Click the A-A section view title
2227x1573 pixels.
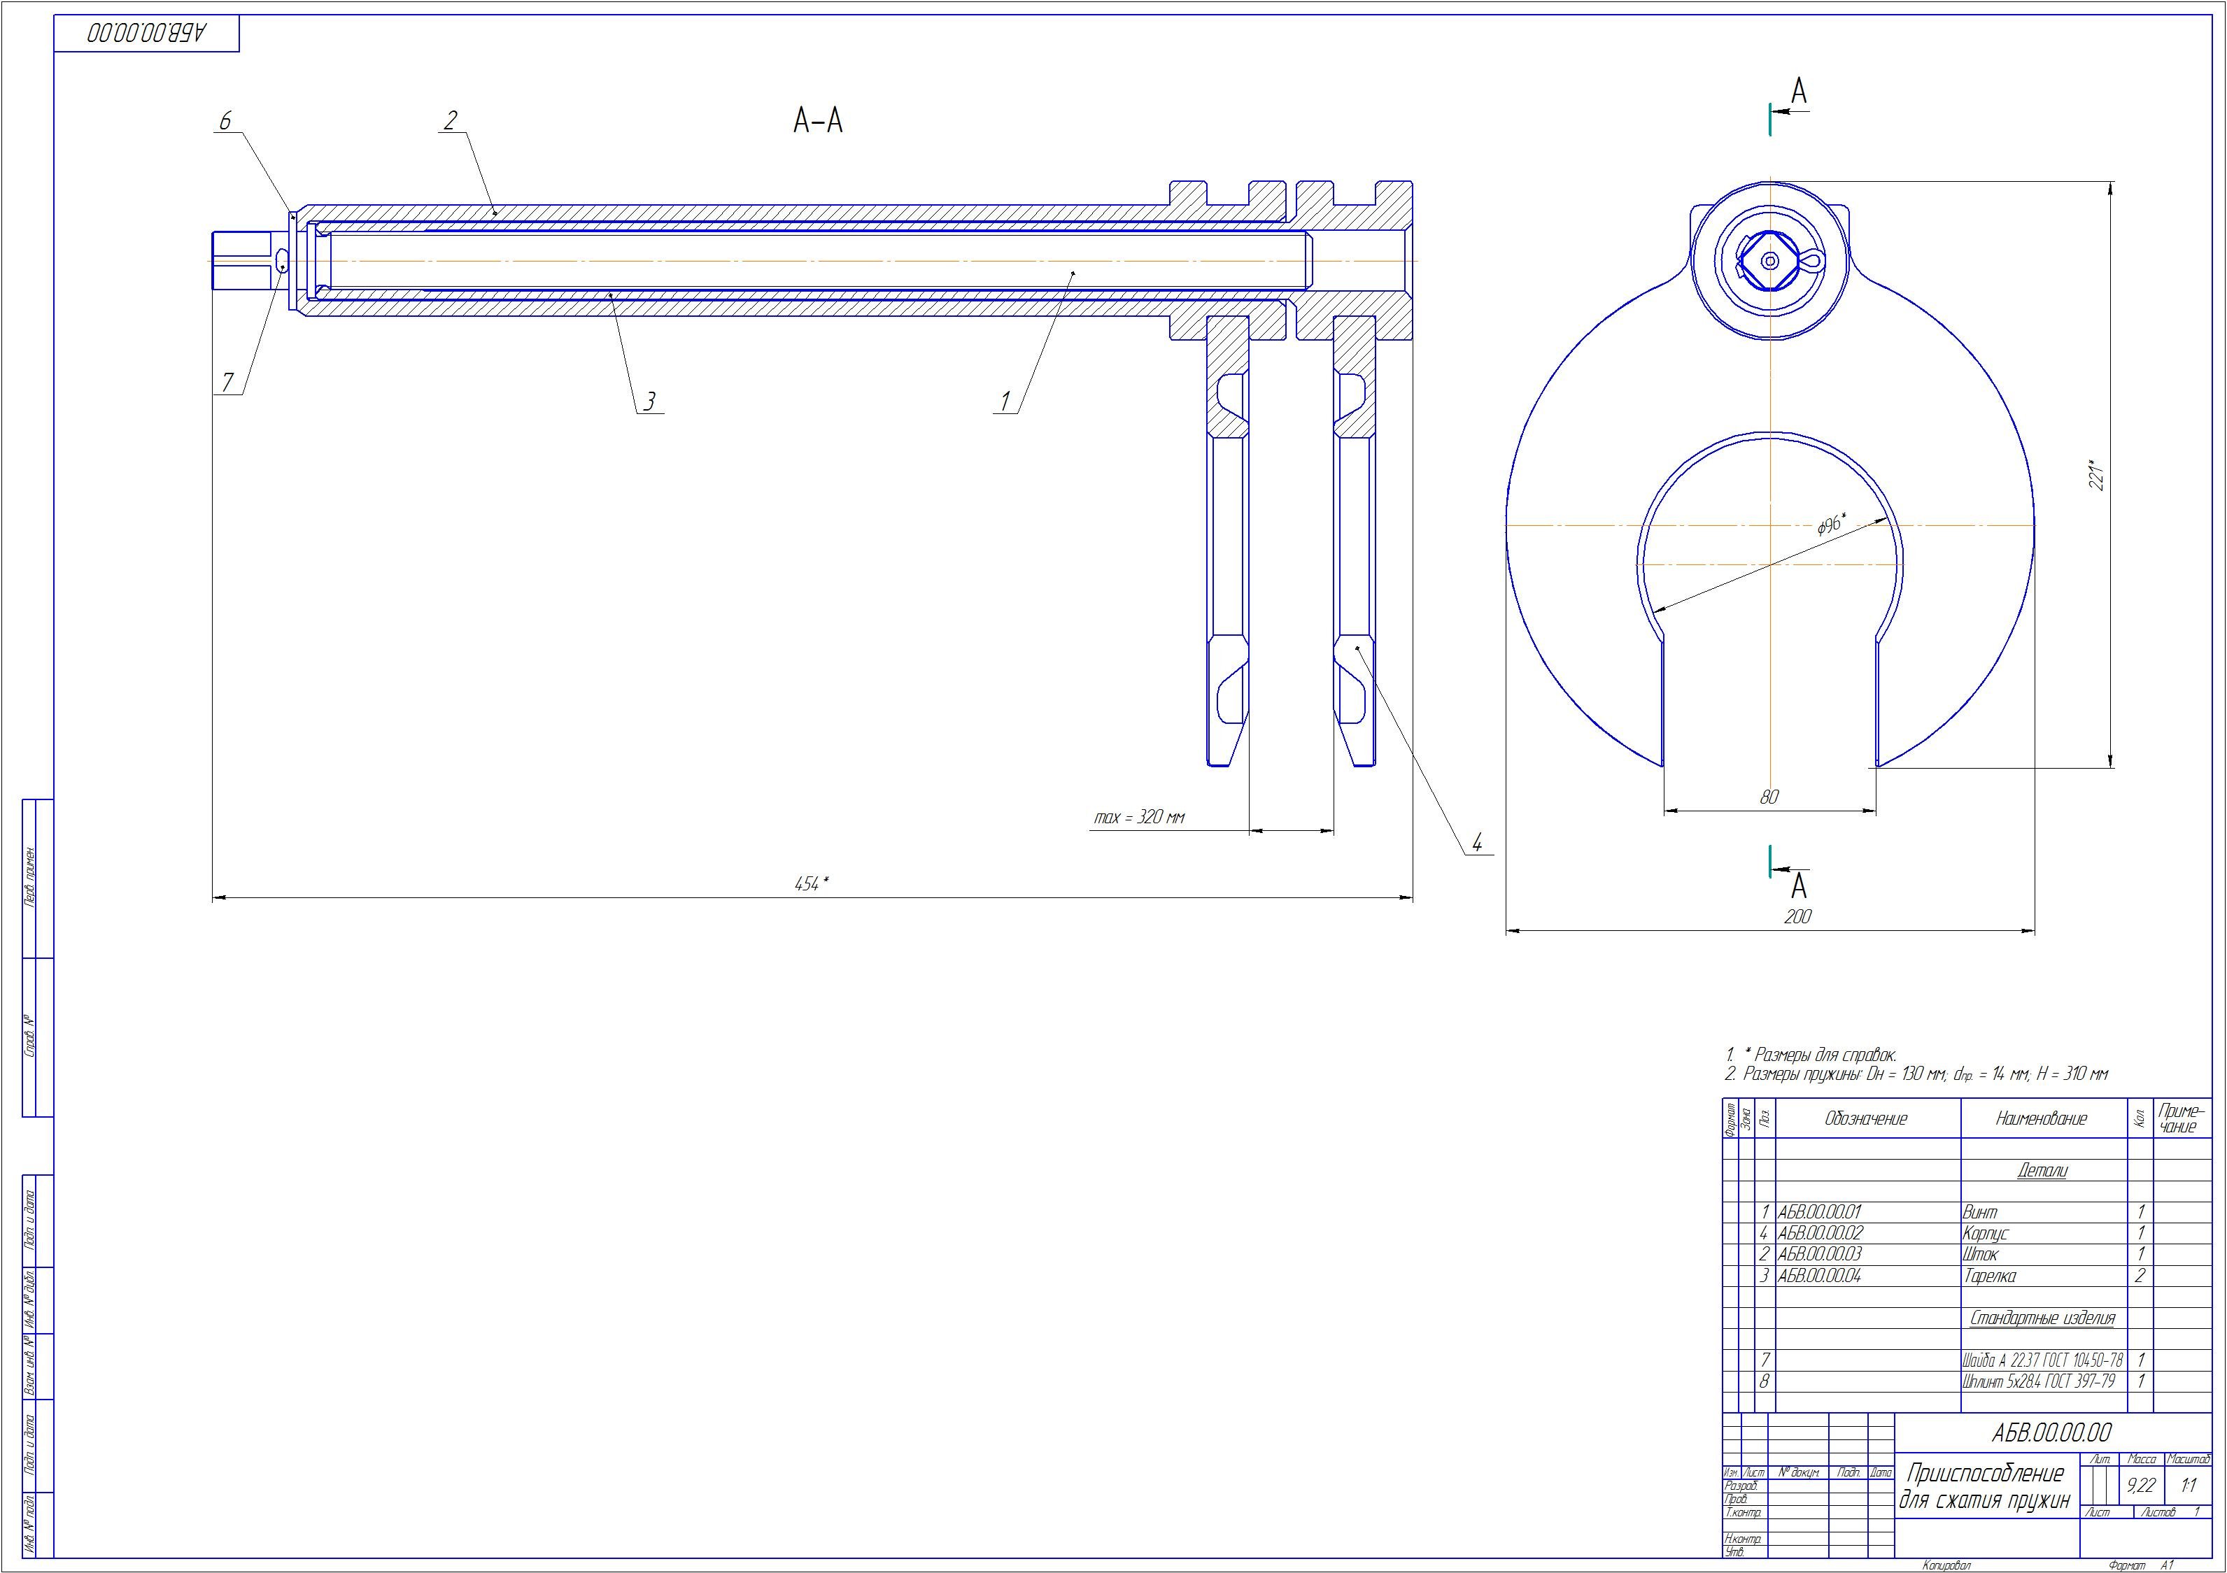818,121
